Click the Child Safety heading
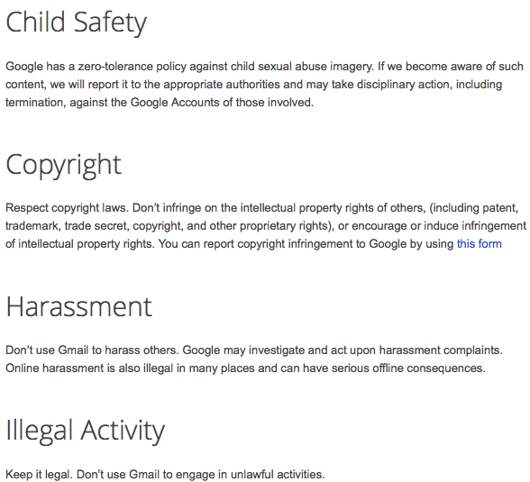530x482 pixels. click(x=77, y=23)
